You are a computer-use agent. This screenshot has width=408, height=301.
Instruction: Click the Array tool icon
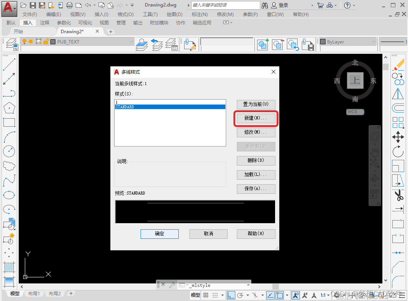(398, 122)
